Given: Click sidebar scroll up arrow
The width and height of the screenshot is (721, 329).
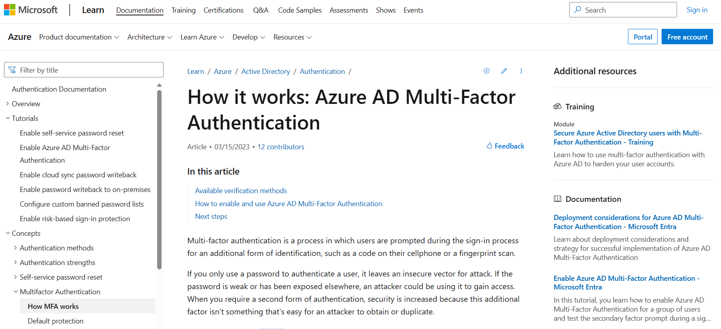Looking at the screenshot, I should (x=159, y=85).
